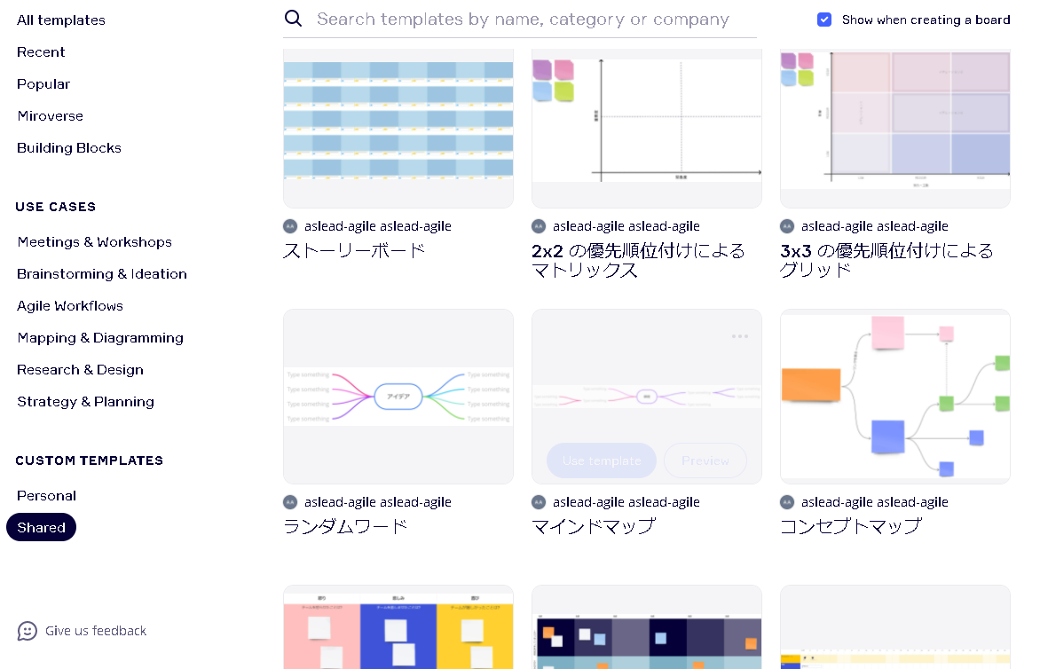Click the search magnifier icon
The width and height of the screenshot is (1040, 669).
click(293, 19)
